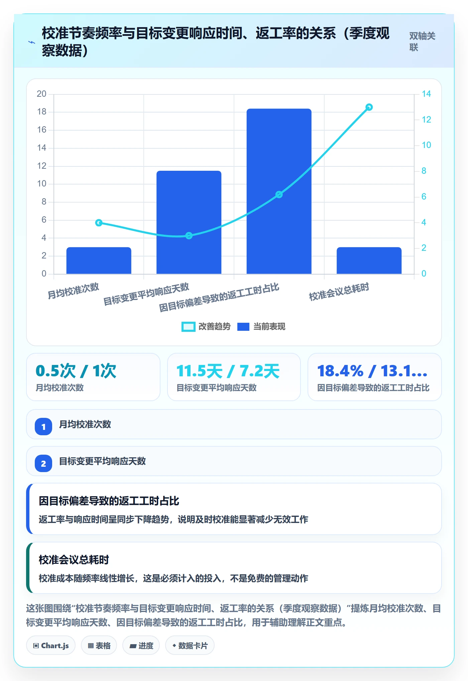Viewport: 468px width, 681px height.
Task: Click the number 2 badge icon
Action: click(43, 463)
